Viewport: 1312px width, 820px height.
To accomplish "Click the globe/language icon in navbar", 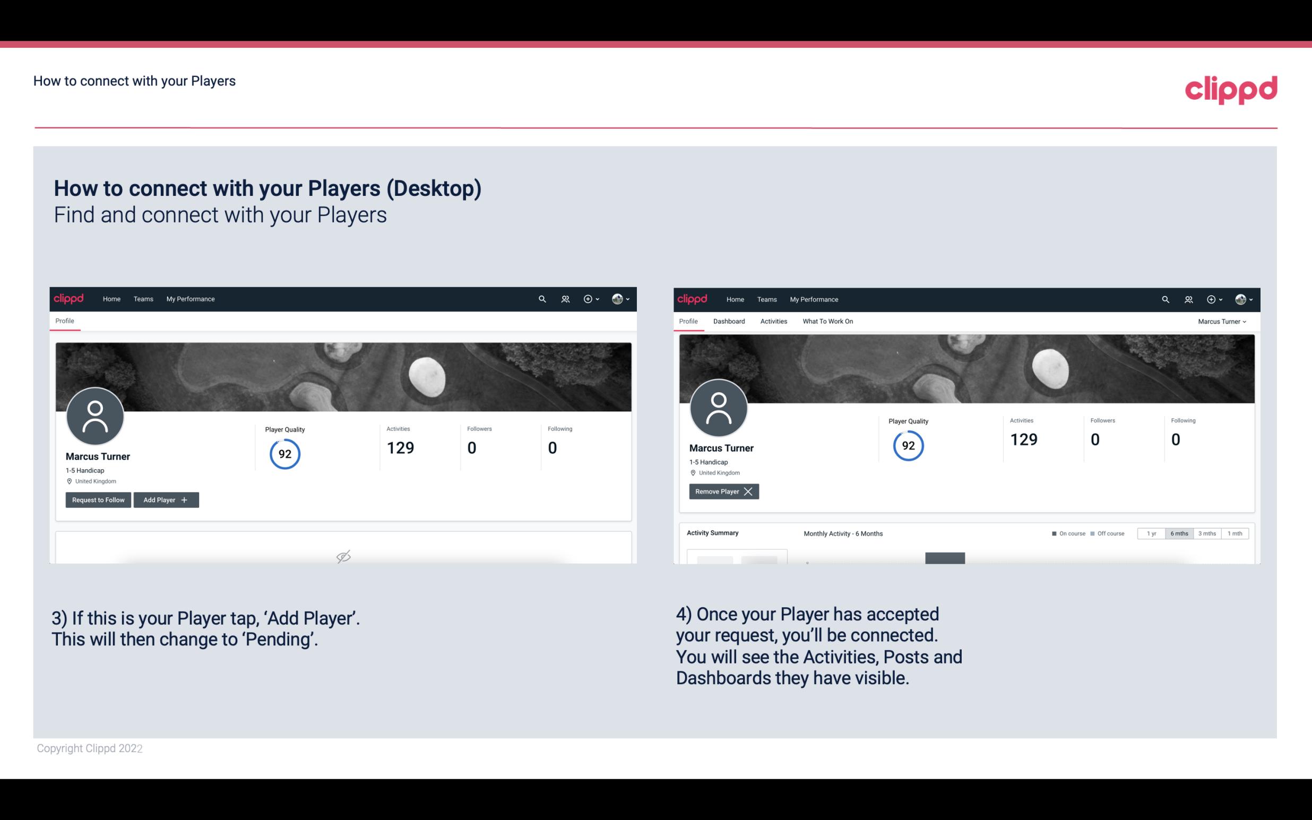I will (617, 298).
